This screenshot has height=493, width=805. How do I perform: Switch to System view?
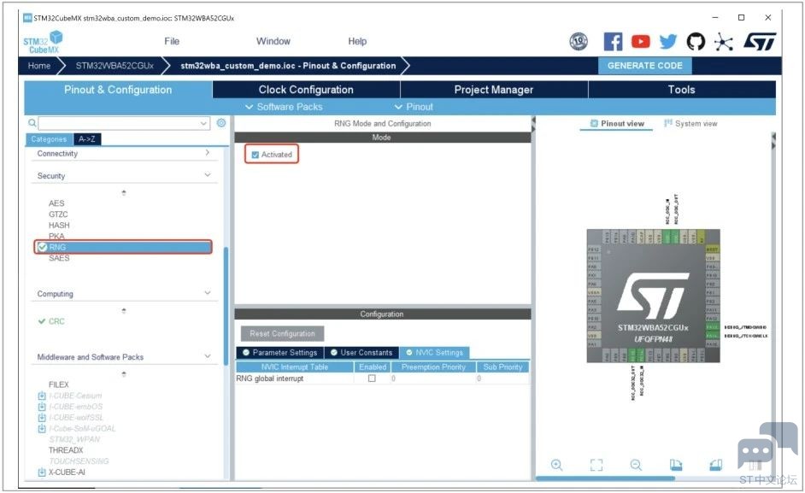point(690,124)
